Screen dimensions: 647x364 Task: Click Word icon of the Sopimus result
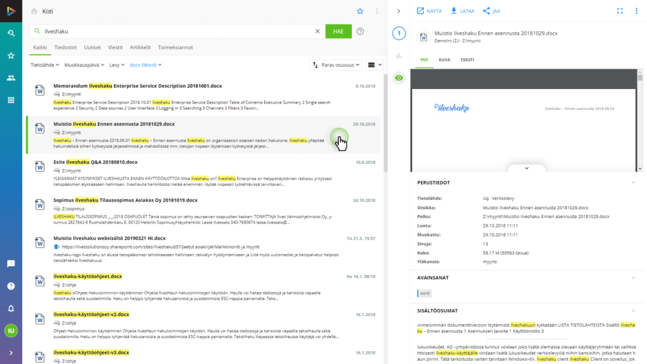(x=40, y=205)
